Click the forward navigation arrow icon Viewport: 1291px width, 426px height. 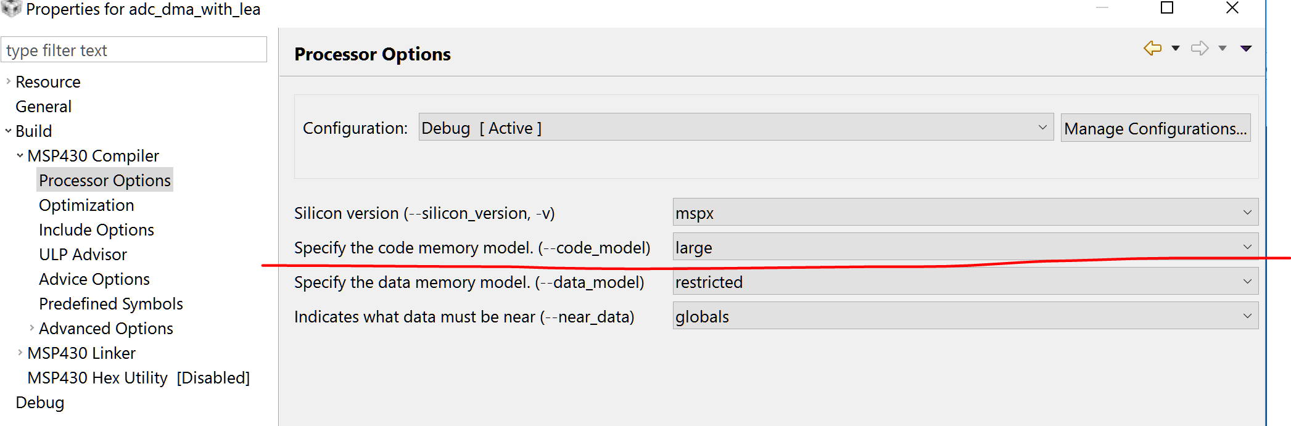click(1200, 48)
